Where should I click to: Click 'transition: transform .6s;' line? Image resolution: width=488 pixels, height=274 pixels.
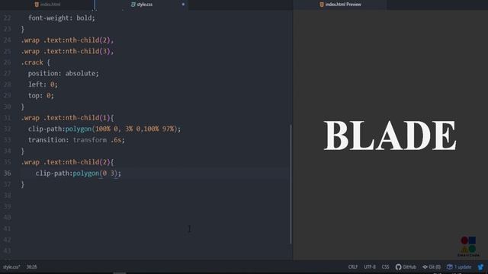[x=76, y=140]
